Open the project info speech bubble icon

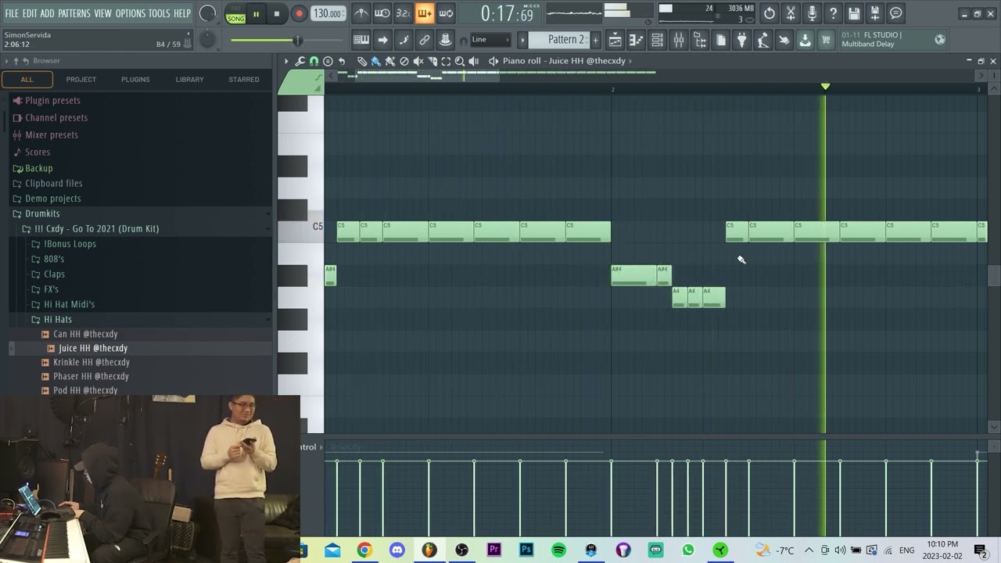click(896, 13)
